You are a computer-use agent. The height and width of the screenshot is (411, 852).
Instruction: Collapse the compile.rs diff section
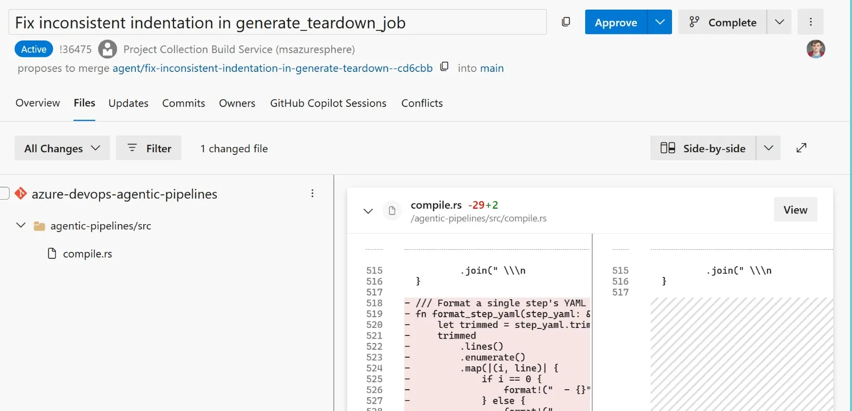click(x=368, y=211)
